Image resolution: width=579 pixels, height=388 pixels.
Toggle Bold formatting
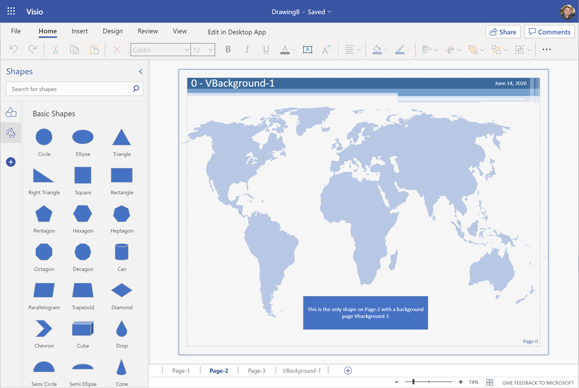pyautogui.click(x=228, y=49)
